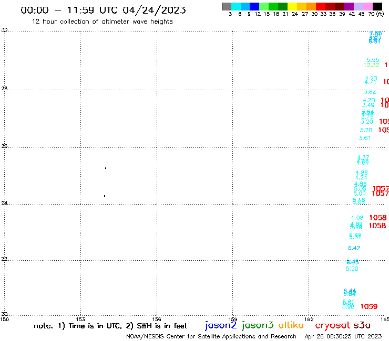Click the title '00:00 – 11:59 UTC 04/24/2023'
389x341 pixels.
[x=103, y=10]
